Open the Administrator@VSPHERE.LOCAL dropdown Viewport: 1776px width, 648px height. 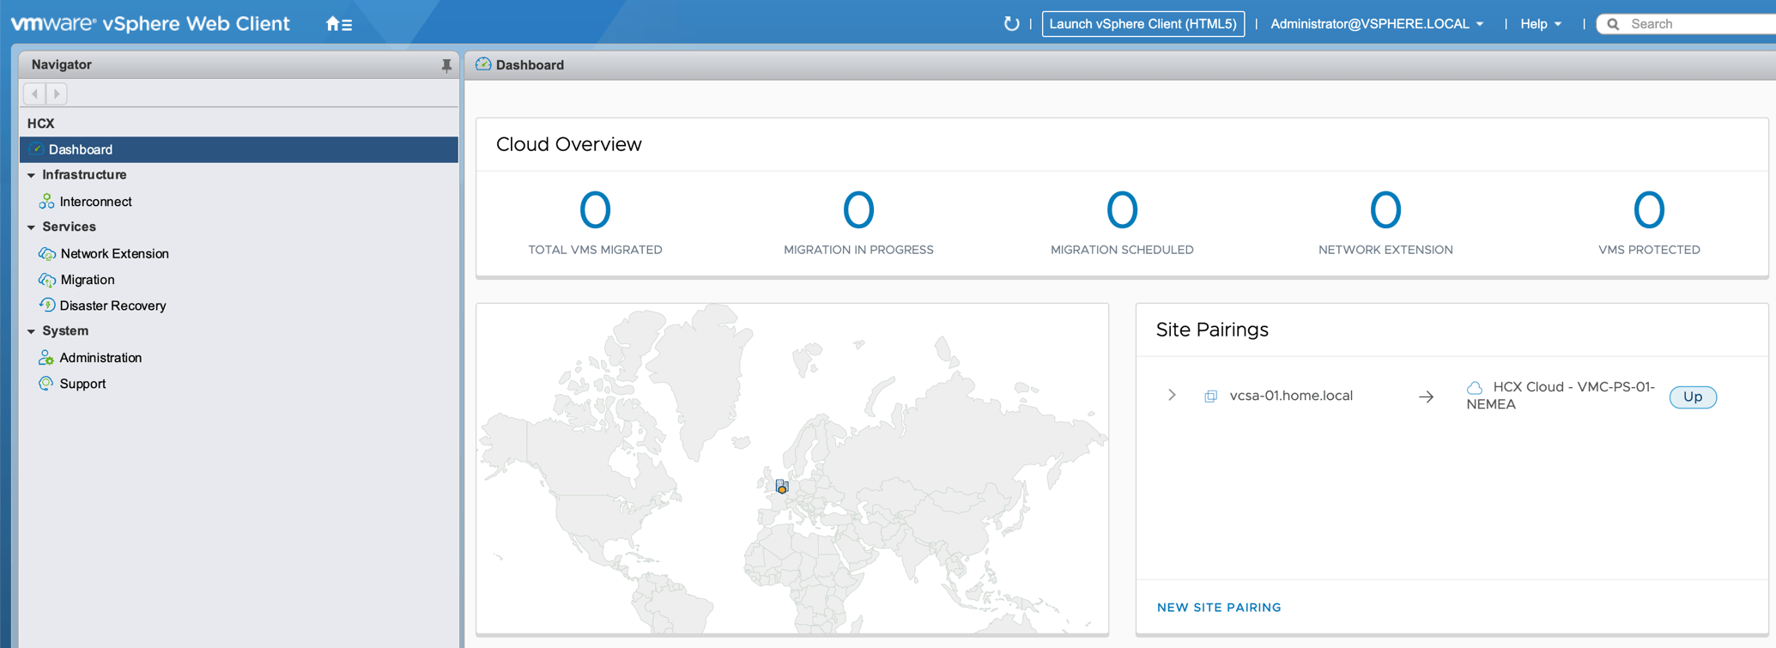pos(1377,24)
